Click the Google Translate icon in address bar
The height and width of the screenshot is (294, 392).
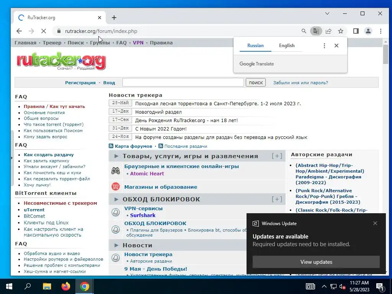pyautogui.click(x=316, y=31)
